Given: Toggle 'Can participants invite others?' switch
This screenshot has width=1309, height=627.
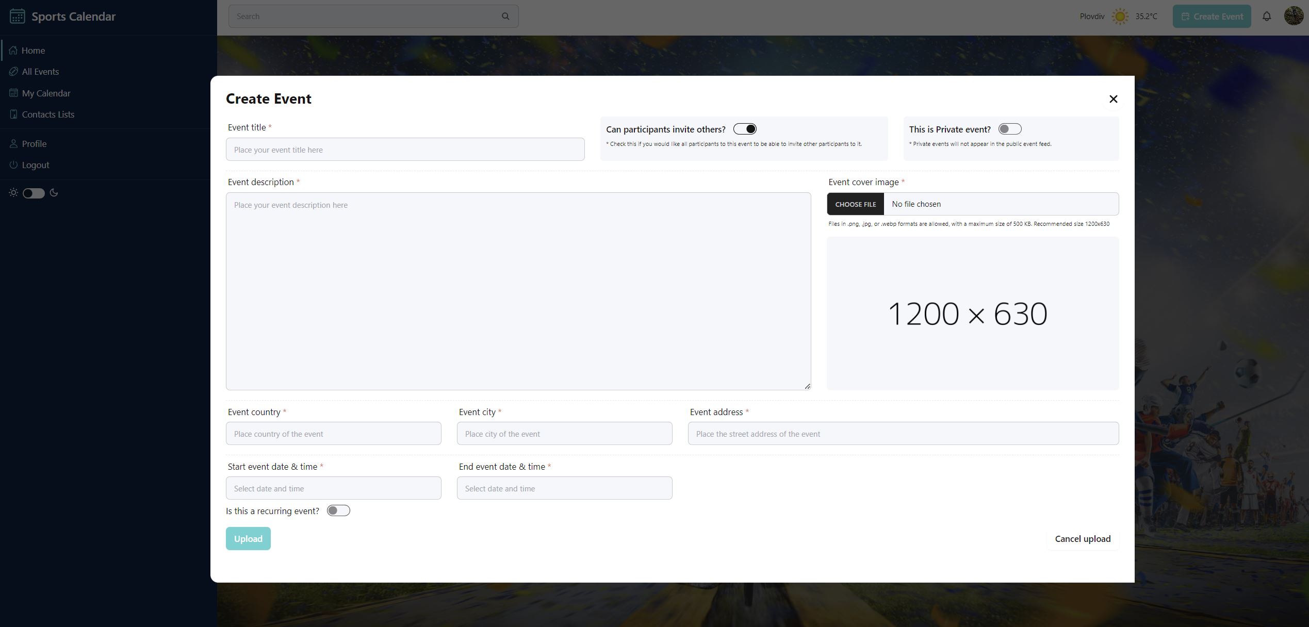Looking at the screenshot, I should [x=745, y=129].
